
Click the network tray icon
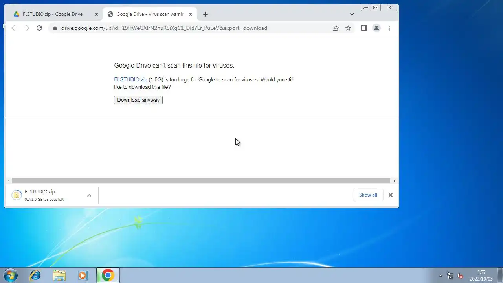[450, 276]
